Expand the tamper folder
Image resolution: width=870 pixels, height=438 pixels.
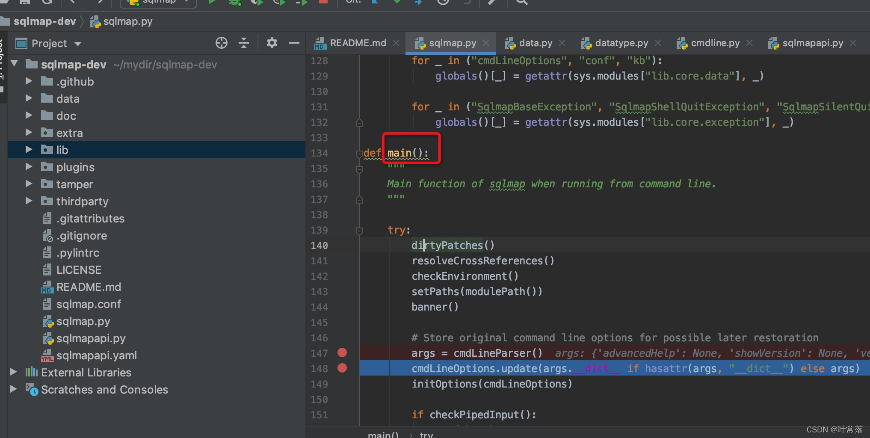click(29, 183)
